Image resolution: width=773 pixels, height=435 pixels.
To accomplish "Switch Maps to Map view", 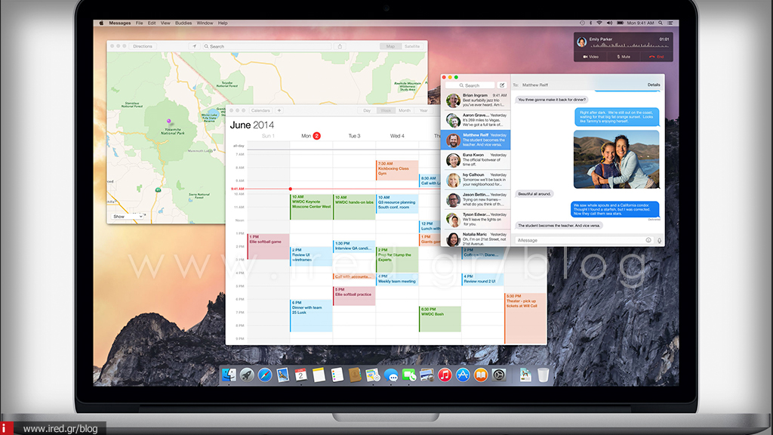I will 390,46.
